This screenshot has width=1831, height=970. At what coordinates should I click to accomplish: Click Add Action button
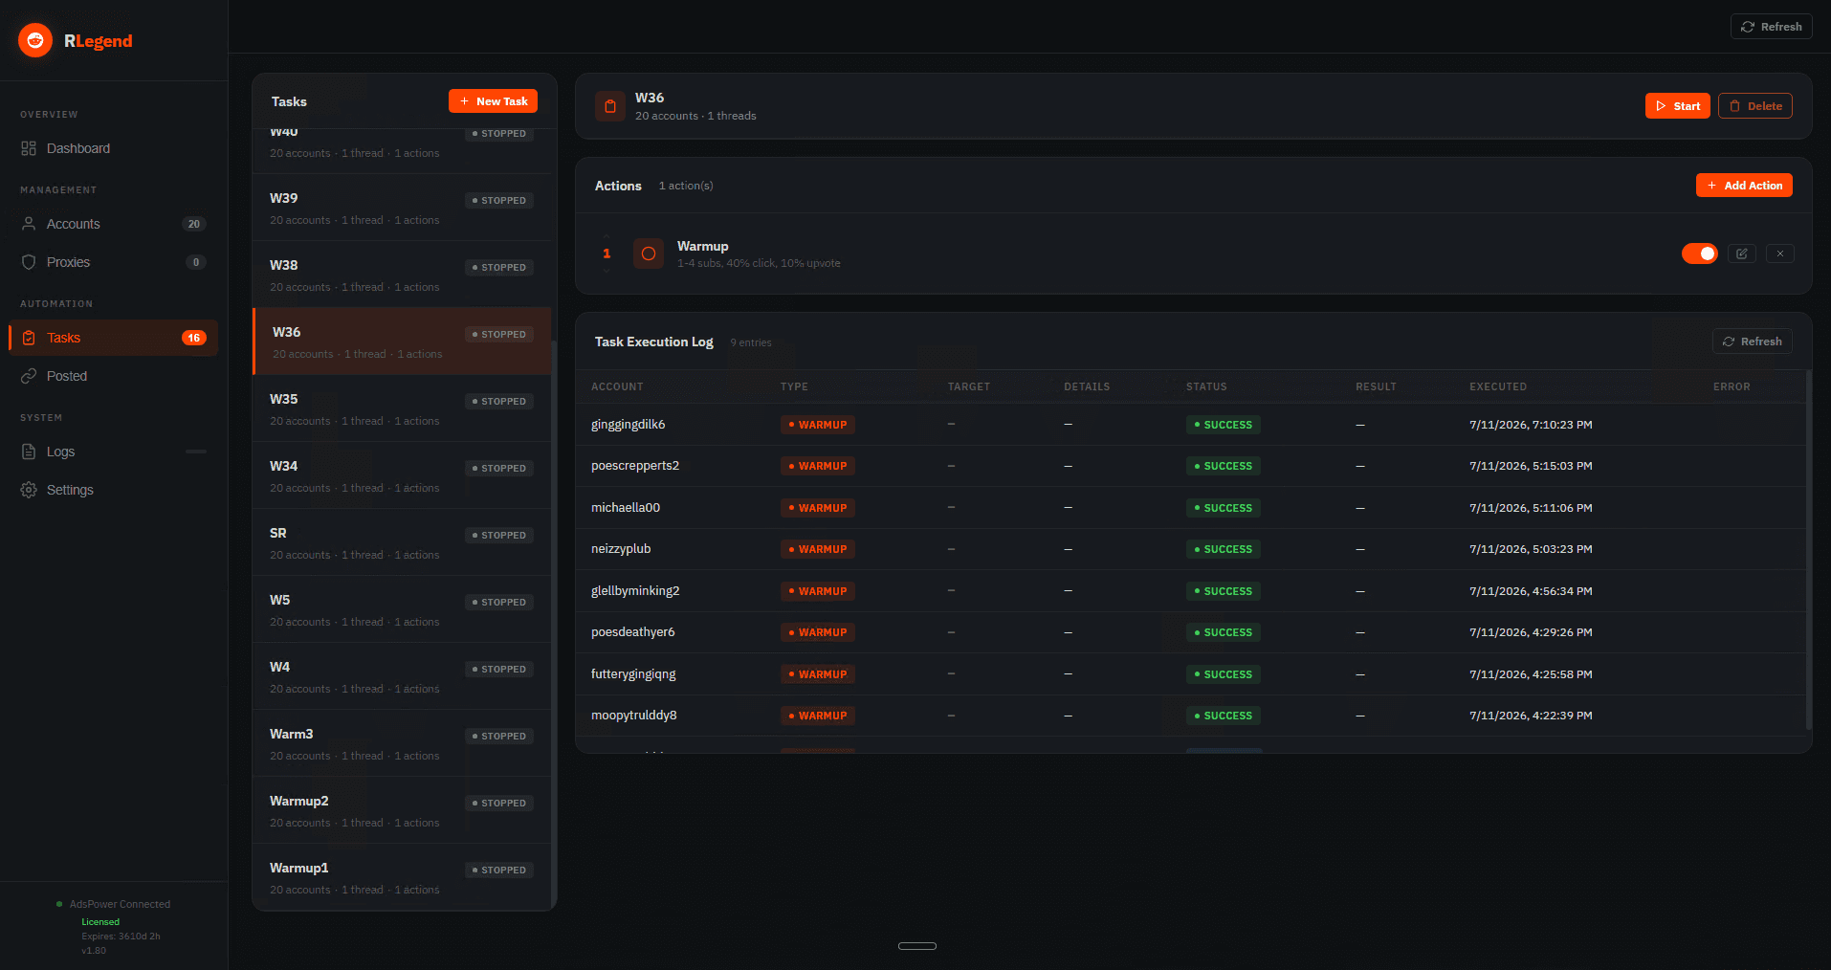pyautogui.click(x=1744, y=186)
